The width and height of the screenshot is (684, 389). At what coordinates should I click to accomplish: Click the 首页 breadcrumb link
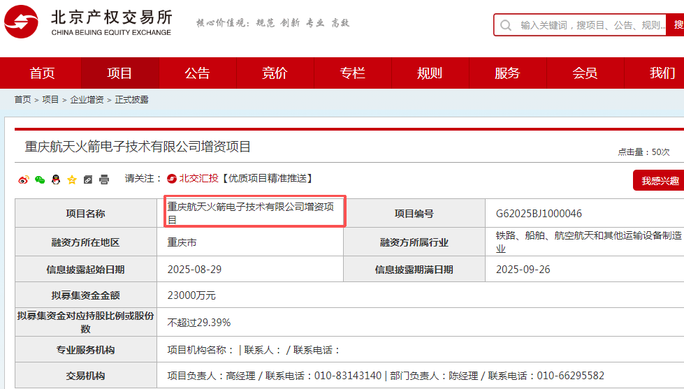coord(22,100)
